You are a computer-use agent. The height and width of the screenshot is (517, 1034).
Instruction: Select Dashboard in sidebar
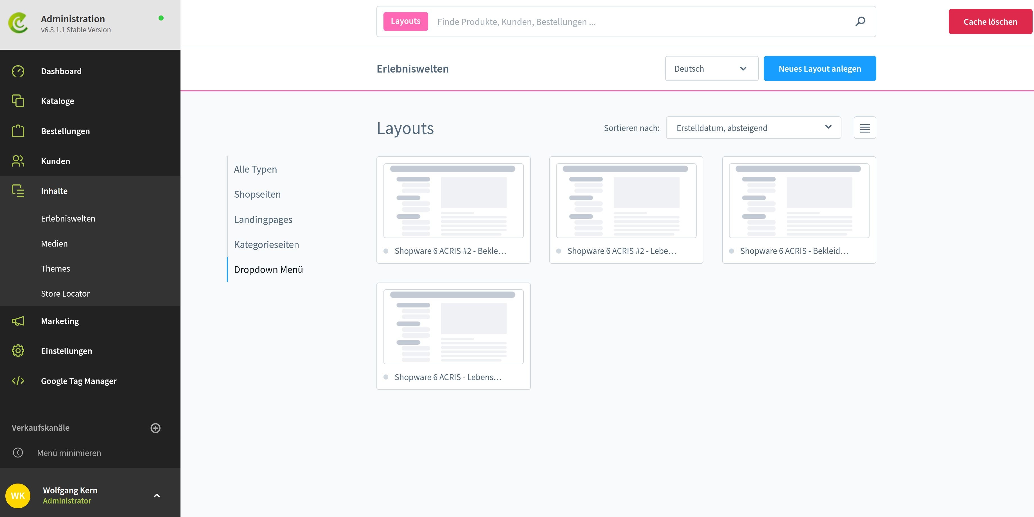[x=61, y=71]
